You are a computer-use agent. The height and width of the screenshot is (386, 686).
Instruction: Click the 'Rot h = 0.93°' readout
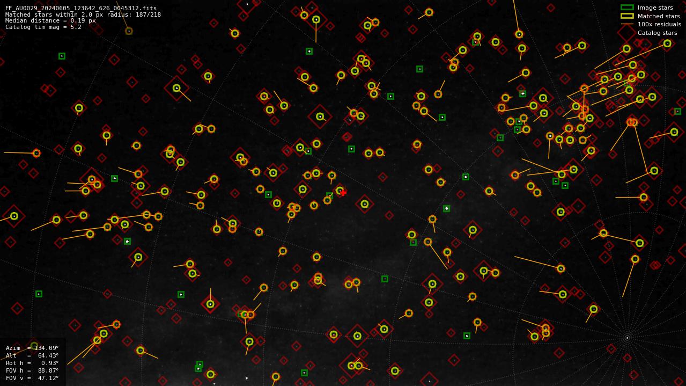(32, 363)
